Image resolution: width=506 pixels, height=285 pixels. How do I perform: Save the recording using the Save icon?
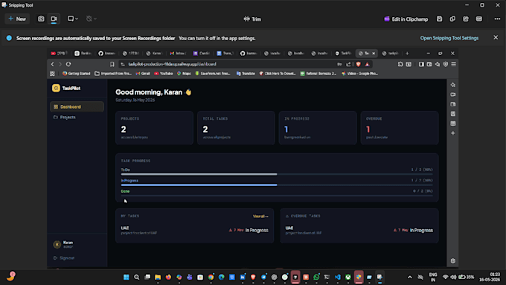(x=439, y=19)
